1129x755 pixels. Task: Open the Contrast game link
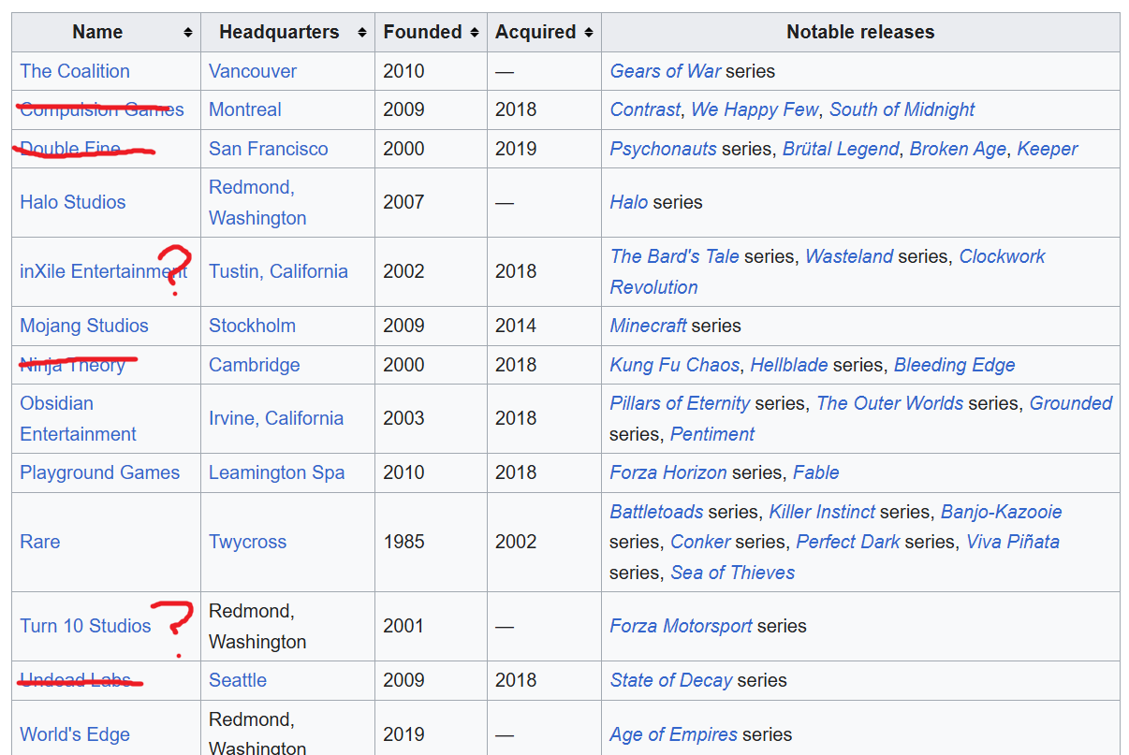(645, 109)
